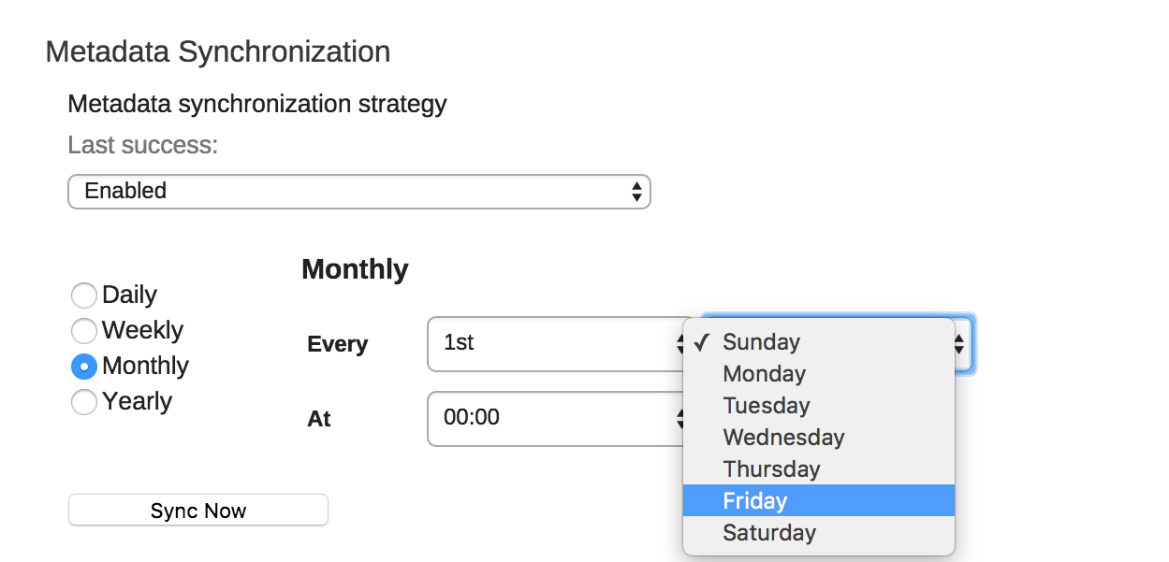
Task: Open the Enabled strategy dropdown
Action: [x=358, y=192]
